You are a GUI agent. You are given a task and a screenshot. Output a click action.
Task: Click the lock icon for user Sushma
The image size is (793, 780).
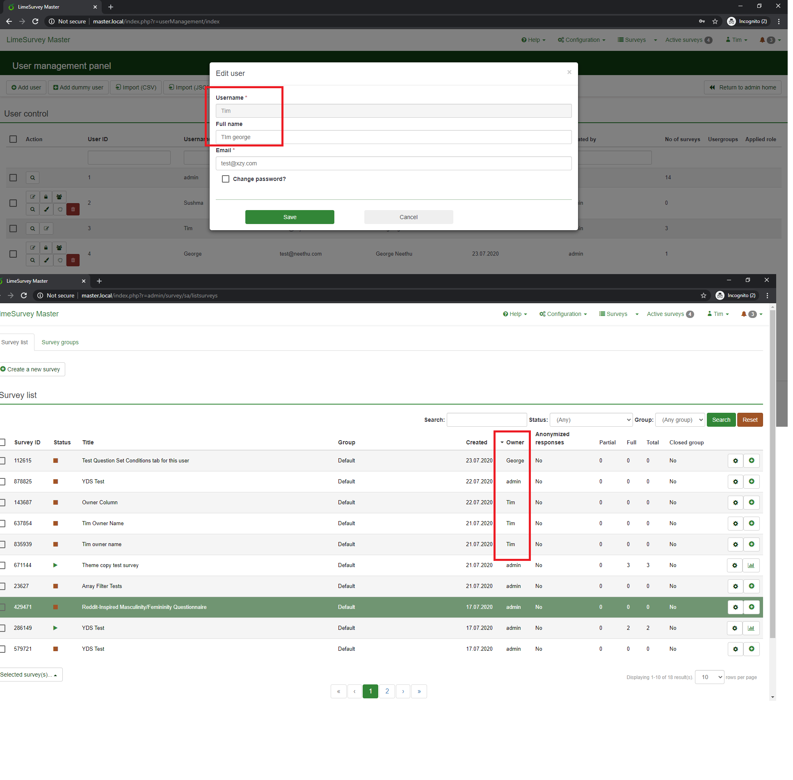(46, 197)
